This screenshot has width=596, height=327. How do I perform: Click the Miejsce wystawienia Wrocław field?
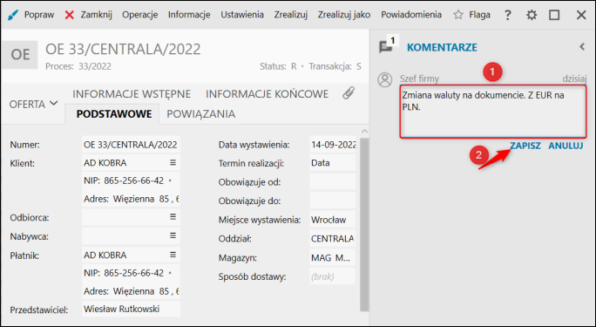coord(333,220)
